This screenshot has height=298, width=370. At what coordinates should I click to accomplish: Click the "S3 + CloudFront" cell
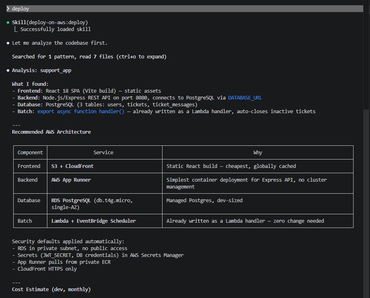[105, 166]
